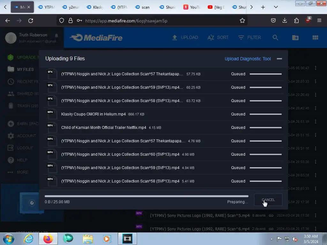Image resolution: width=327 pixels, height=245 pixels.
Task: Open Help in the sidebar
Action: 18,160
